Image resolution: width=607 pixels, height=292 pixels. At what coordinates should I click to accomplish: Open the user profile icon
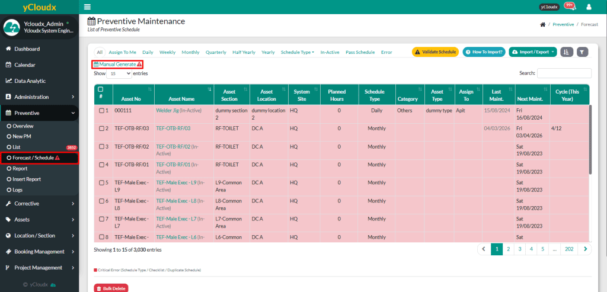click(x=589, y=7)
